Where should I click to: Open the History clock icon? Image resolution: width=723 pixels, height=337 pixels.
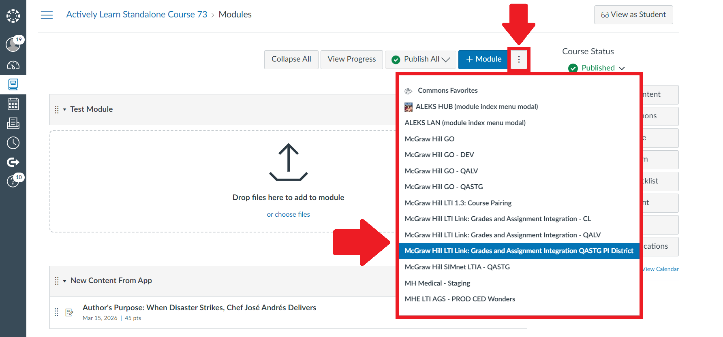pos(13,143)
